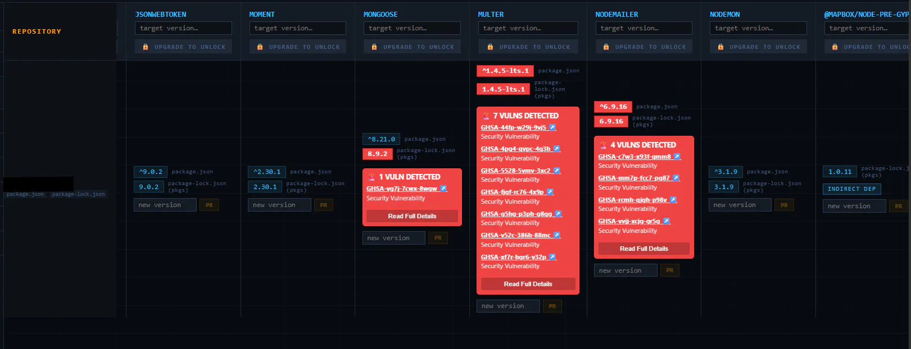The image size is (911, 349).
Task: Select package-lock.json tag in repository row
Action: (78, 194)
